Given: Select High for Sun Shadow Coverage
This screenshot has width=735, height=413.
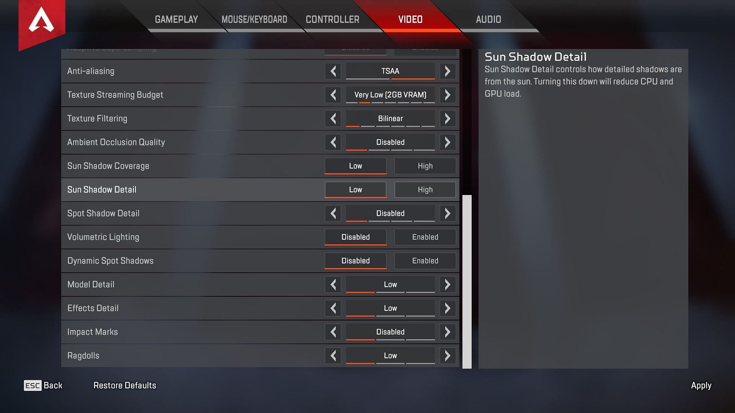Looking at the screenshot, I should pyautogui.click(x=425, y=166).
